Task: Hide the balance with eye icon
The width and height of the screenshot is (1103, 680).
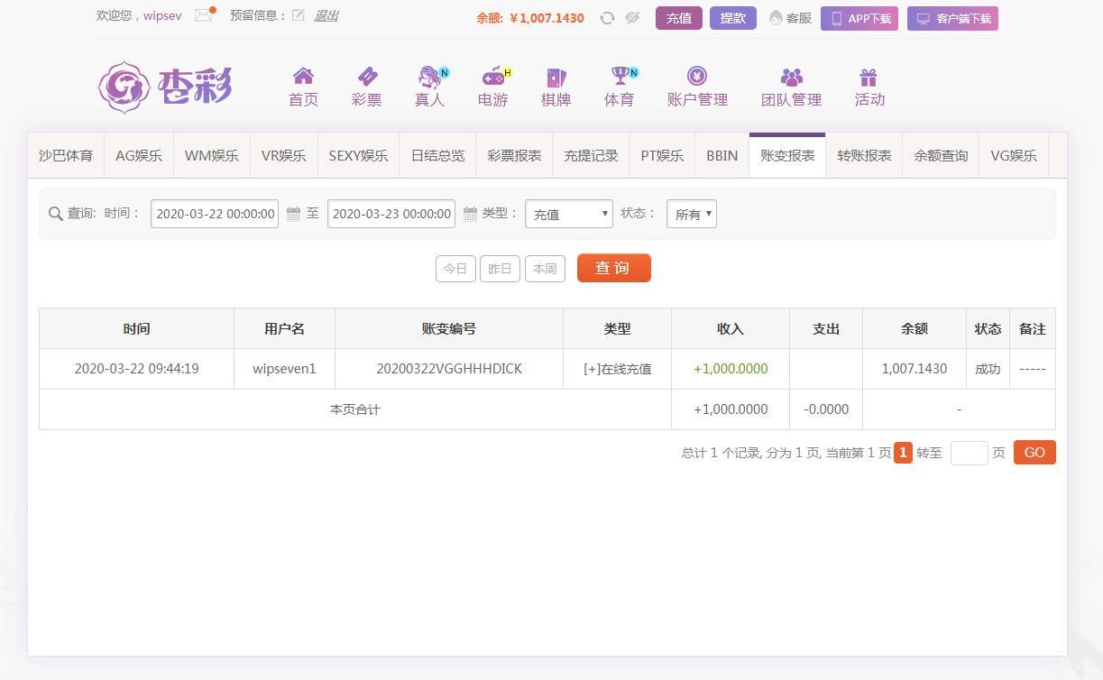Action: (x=632, y=18)
